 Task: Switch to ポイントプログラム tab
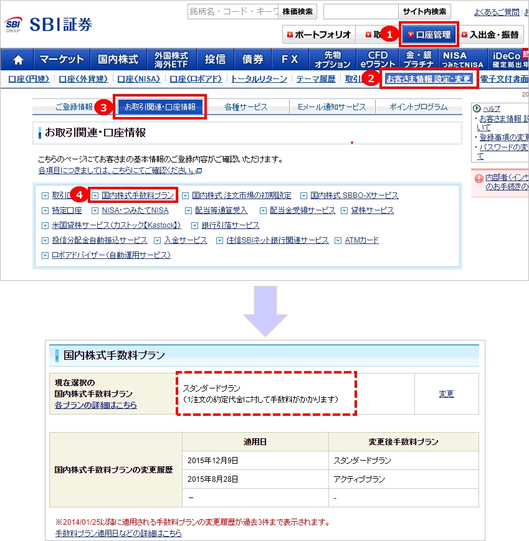point(419,107)
